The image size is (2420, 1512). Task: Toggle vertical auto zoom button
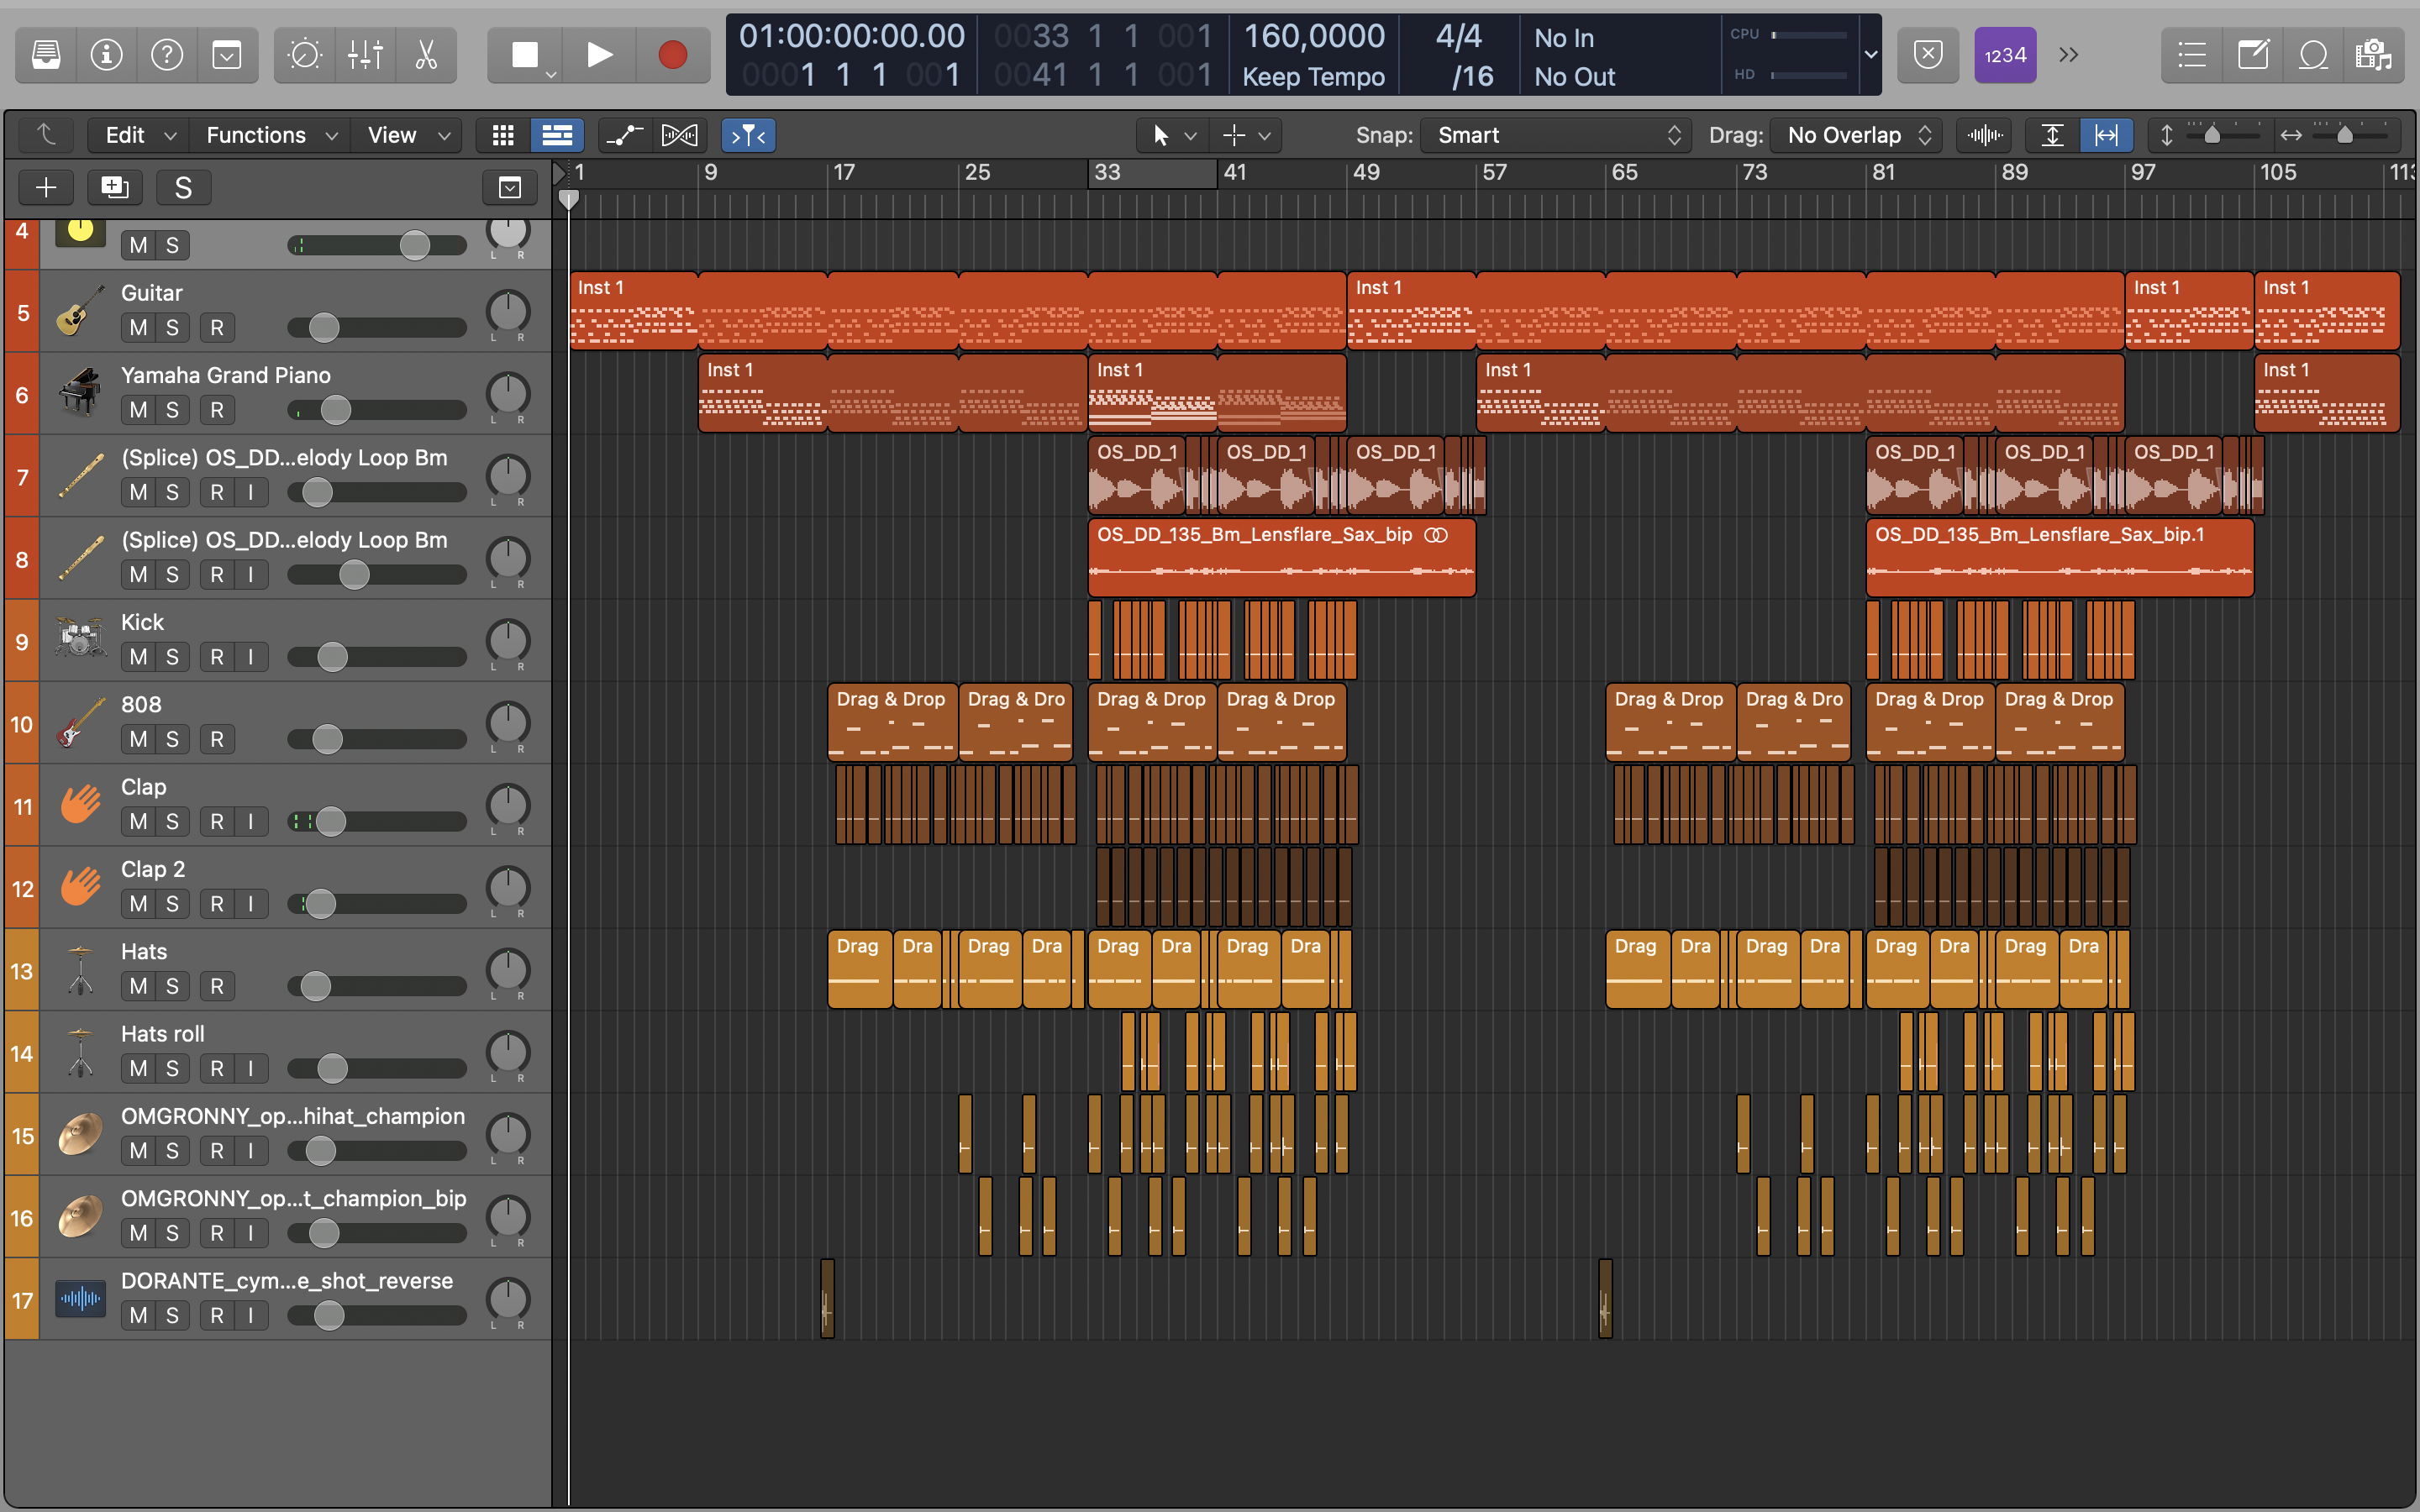point(2052,135)
